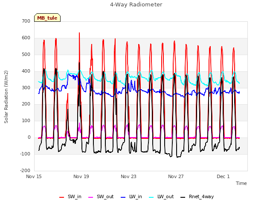
Task: Click the 100 y-axis tick label
Action: coord(26,120)
